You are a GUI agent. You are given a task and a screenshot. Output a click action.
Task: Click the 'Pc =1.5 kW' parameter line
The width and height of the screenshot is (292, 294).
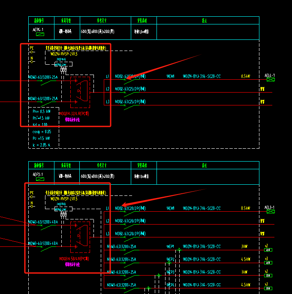(x=41, y=138)
